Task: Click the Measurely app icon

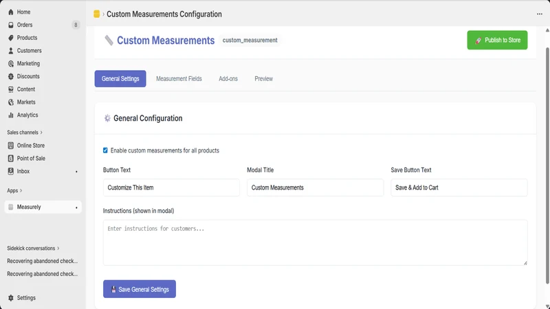Action: (x=11, y=207)
